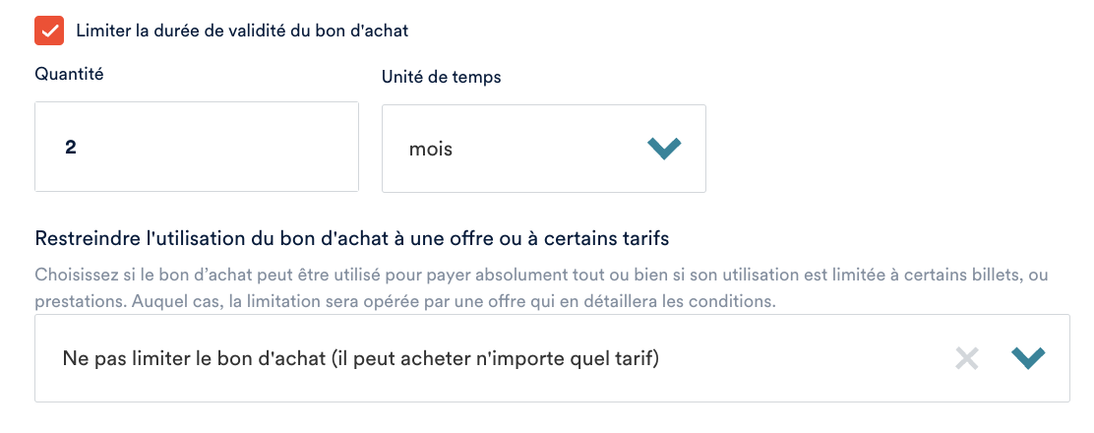Click the "Unité de temps" label
This screenshot has width=1094, height=433.
pyautogui.click(x=441, y=77)
